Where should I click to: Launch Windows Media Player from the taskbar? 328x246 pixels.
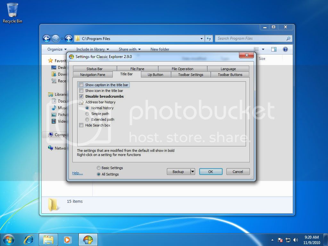pyautogui.click(x=67, y=239)
